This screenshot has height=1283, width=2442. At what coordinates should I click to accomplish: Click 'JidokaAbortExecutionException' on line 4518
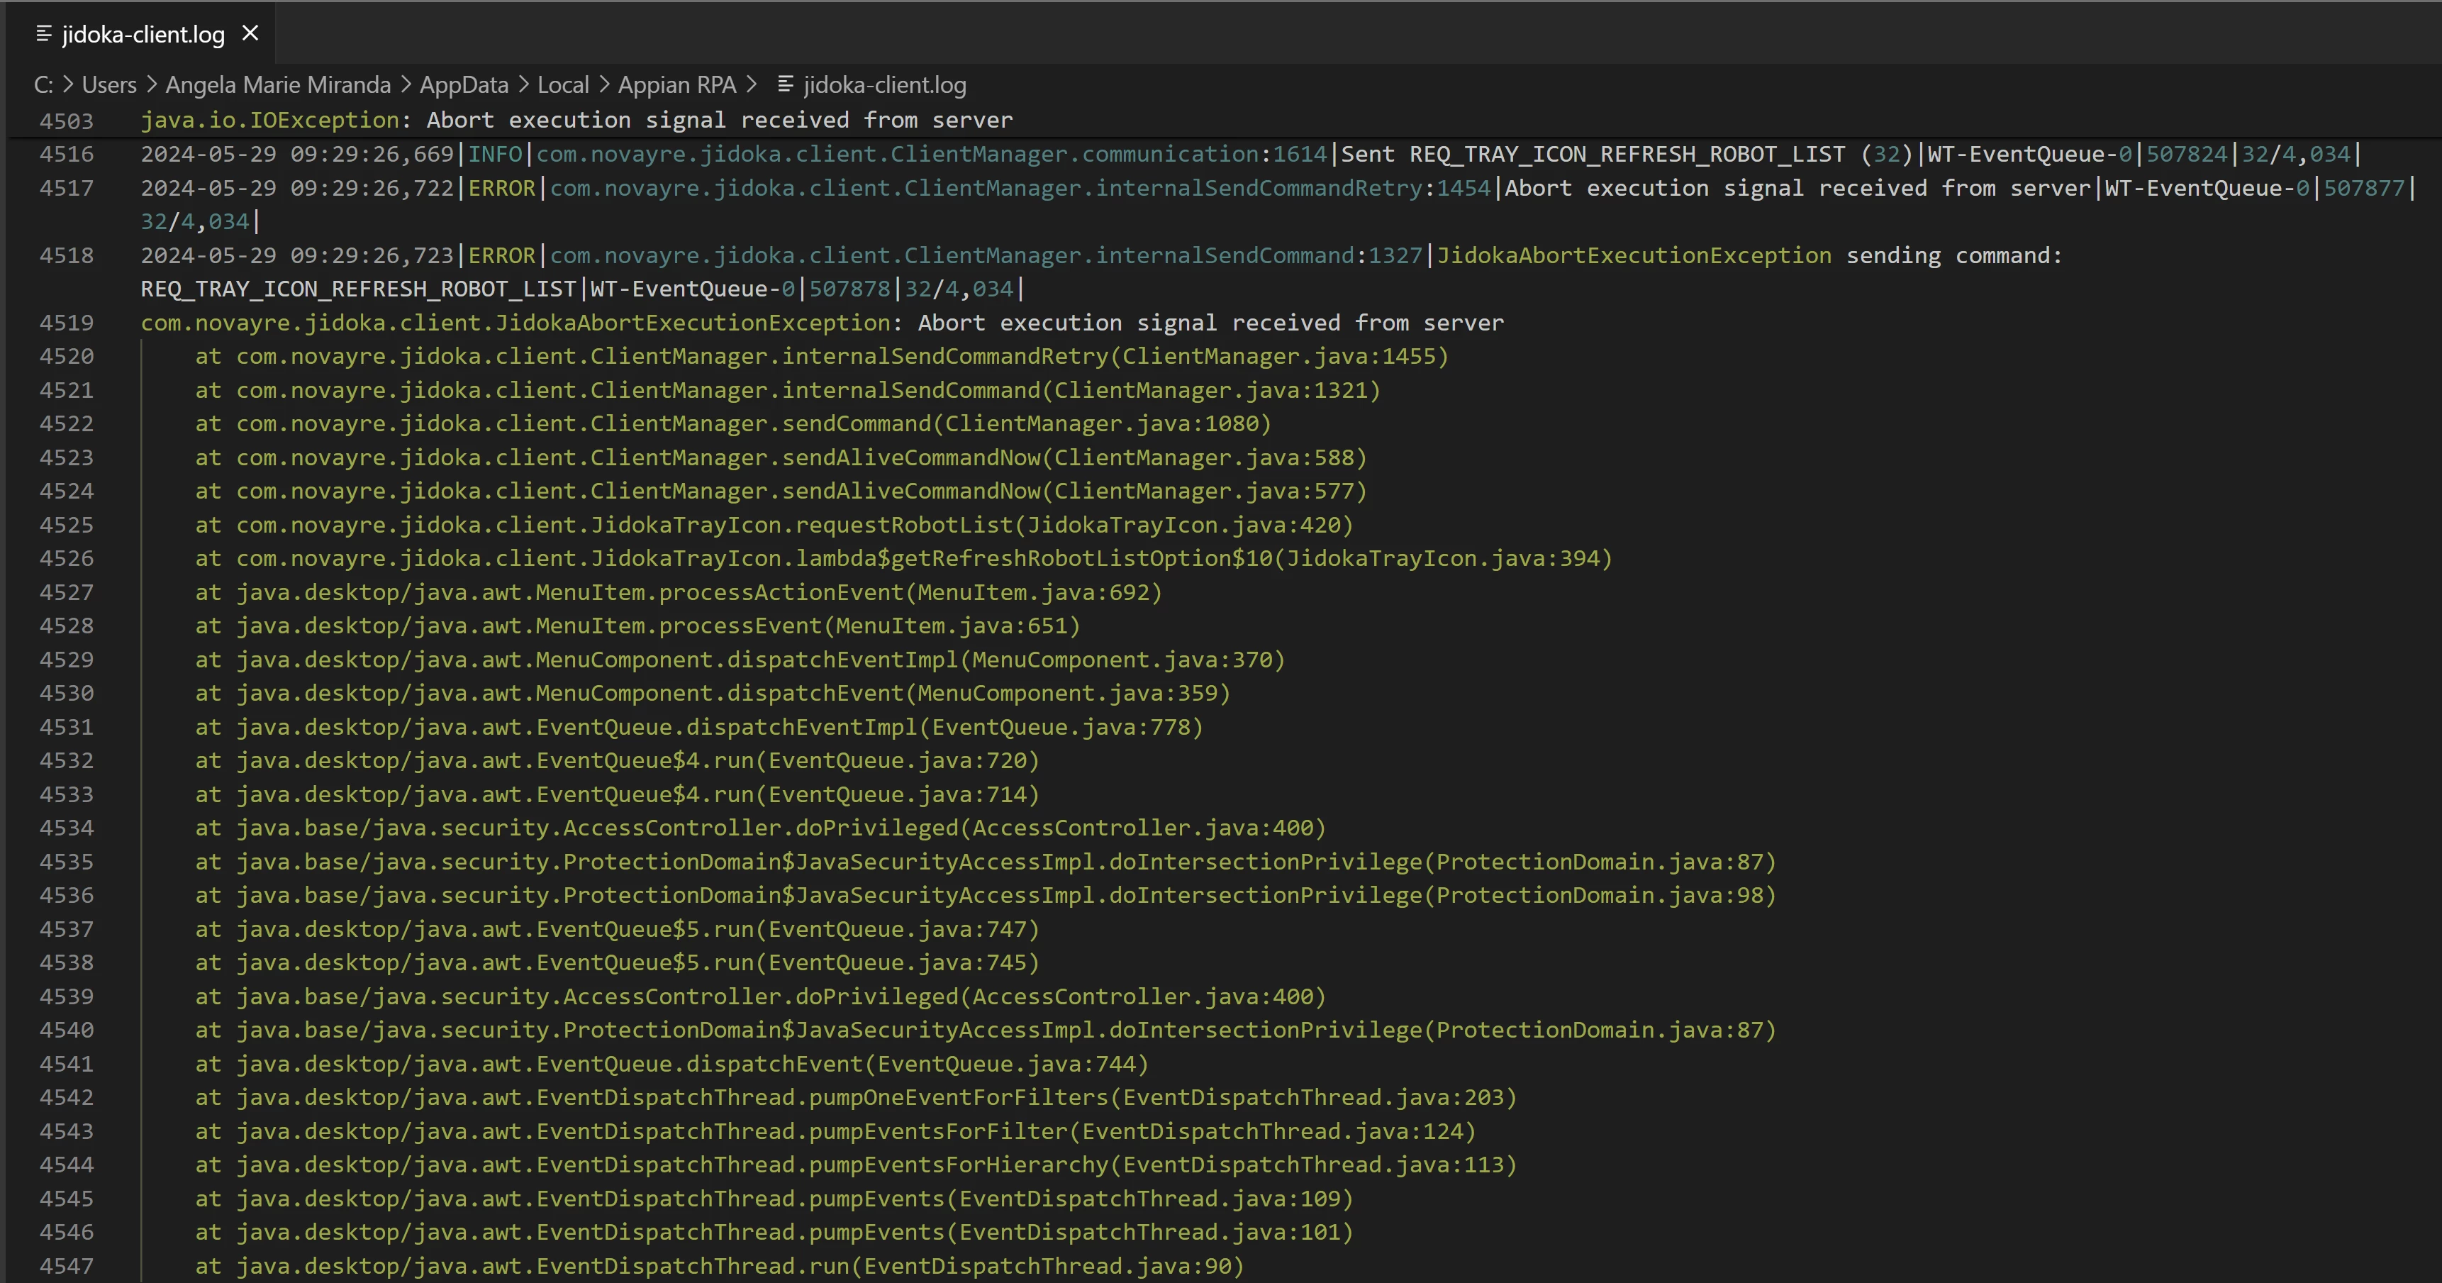[x=1634, y=255]
